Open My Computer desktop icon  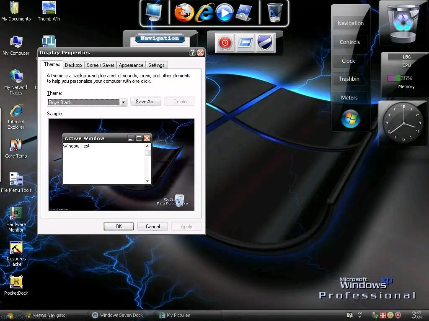[x=16, y=46]
